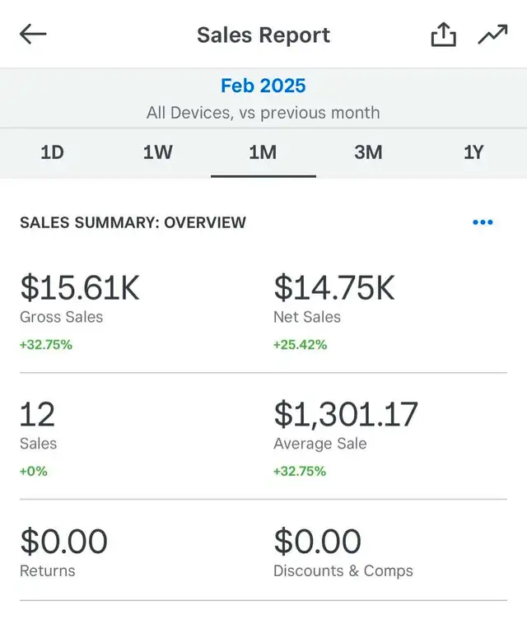Tap the Feb 2025 date selector

(263, 86)
